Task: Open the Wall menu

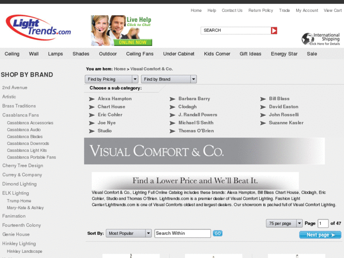Action: 34,54
